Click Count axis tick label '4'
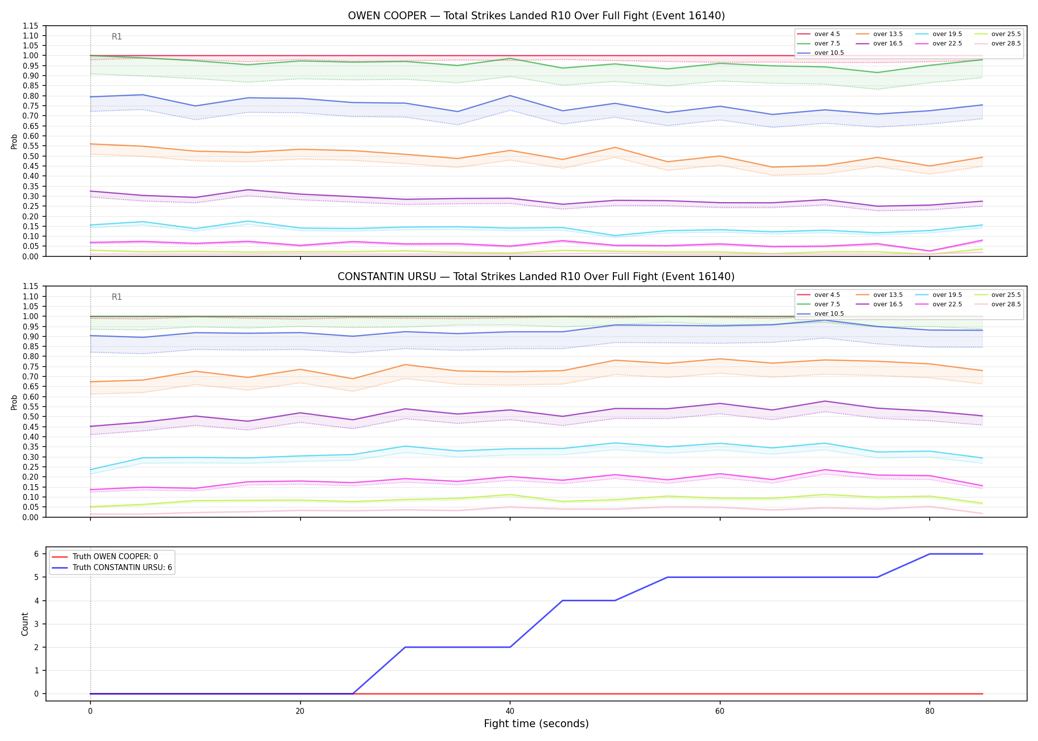 36,601
